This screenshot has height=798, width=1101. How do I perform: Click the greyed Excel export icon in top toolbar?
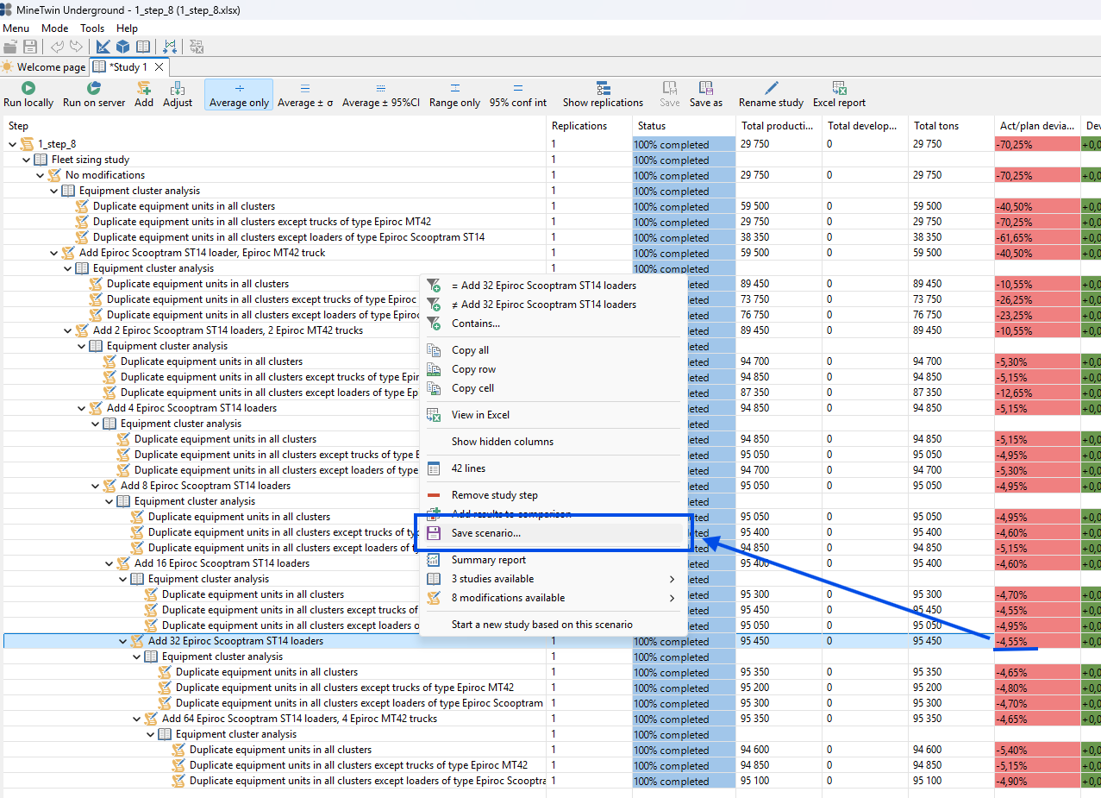tap(197, 47)
